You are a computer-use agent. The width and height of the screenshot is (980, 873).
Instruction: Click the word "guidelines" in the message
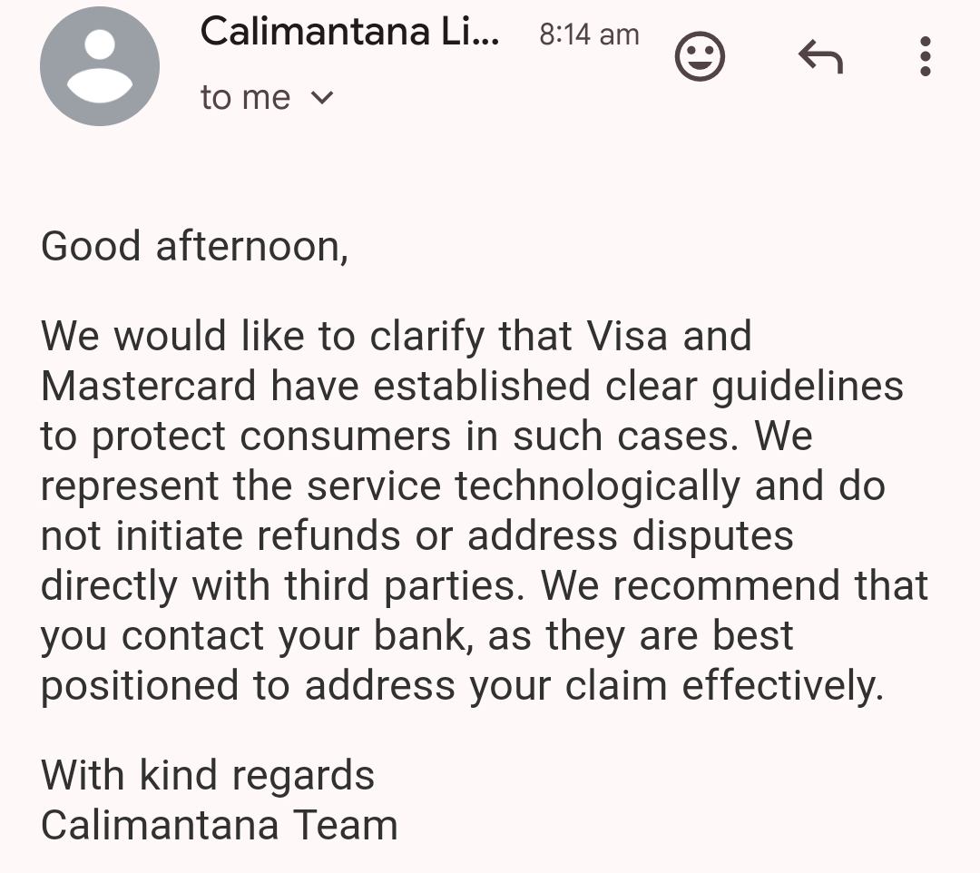pyautogui.click(x=807, y=387)
